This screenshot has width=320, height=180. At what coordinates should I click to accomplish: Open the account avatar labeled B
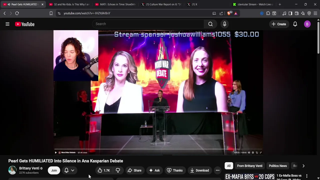tap(307, 24)
